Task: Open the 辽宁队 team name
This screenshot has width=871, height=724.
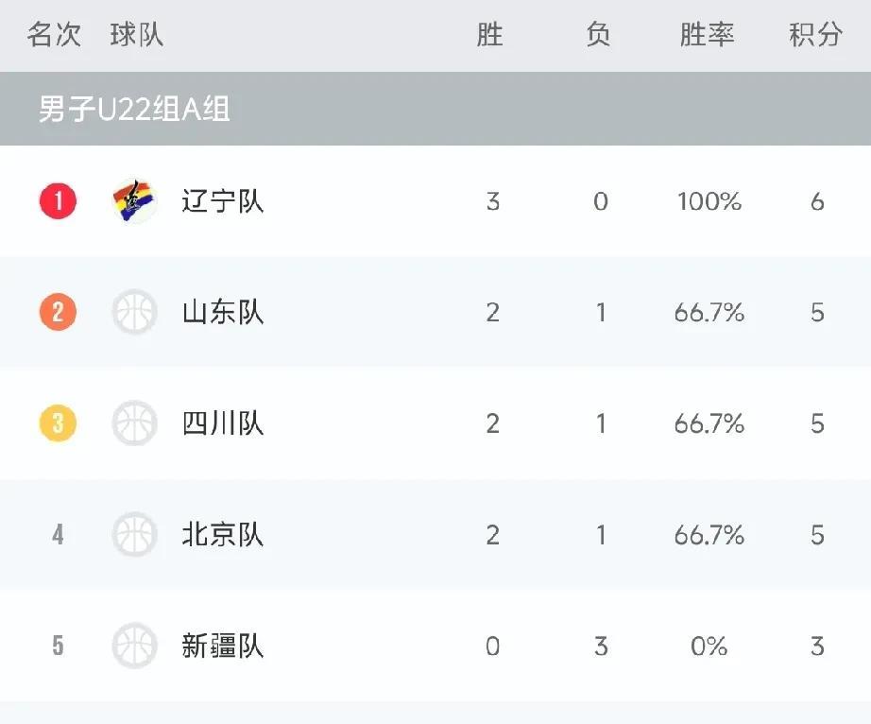Action: click(x=223, y=201)
